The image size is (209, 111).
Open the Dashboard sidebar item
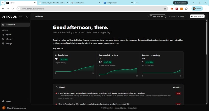(x=15, y=25)
